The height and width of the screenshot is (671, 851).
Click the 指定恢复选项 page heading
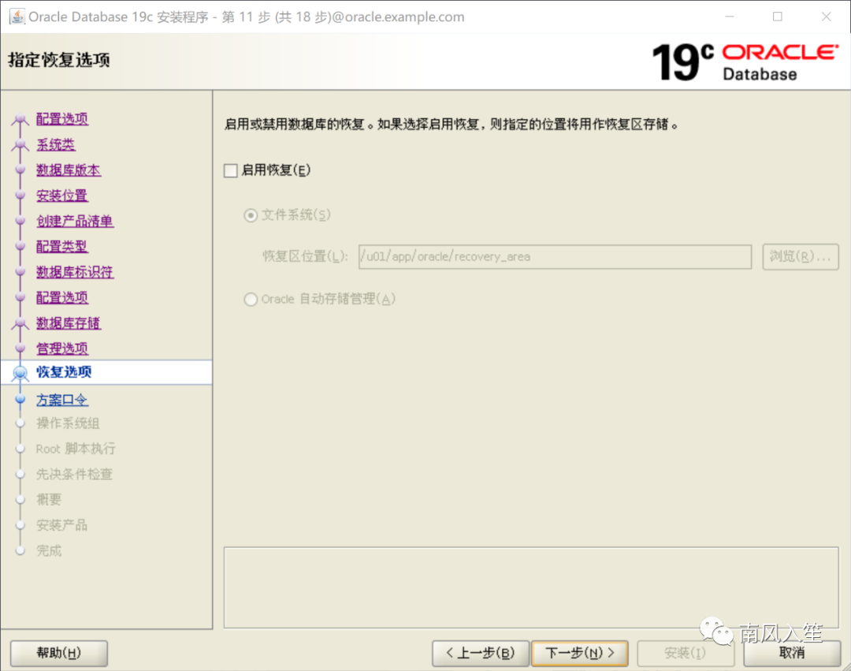coord(58,60)
